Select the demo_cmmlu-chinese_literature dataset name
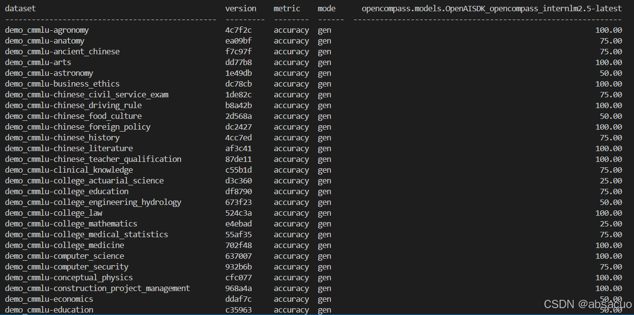This screenshot has height=315, width=634. click(69, 148)
